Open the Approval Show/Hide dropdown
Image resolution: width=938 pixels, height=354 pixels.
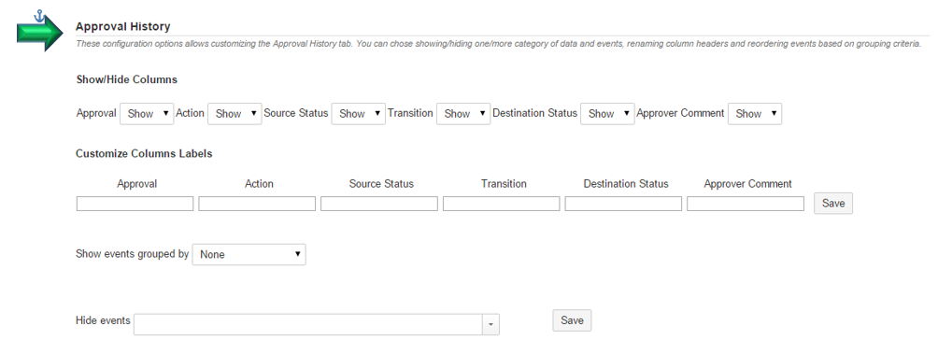[147, 114]
